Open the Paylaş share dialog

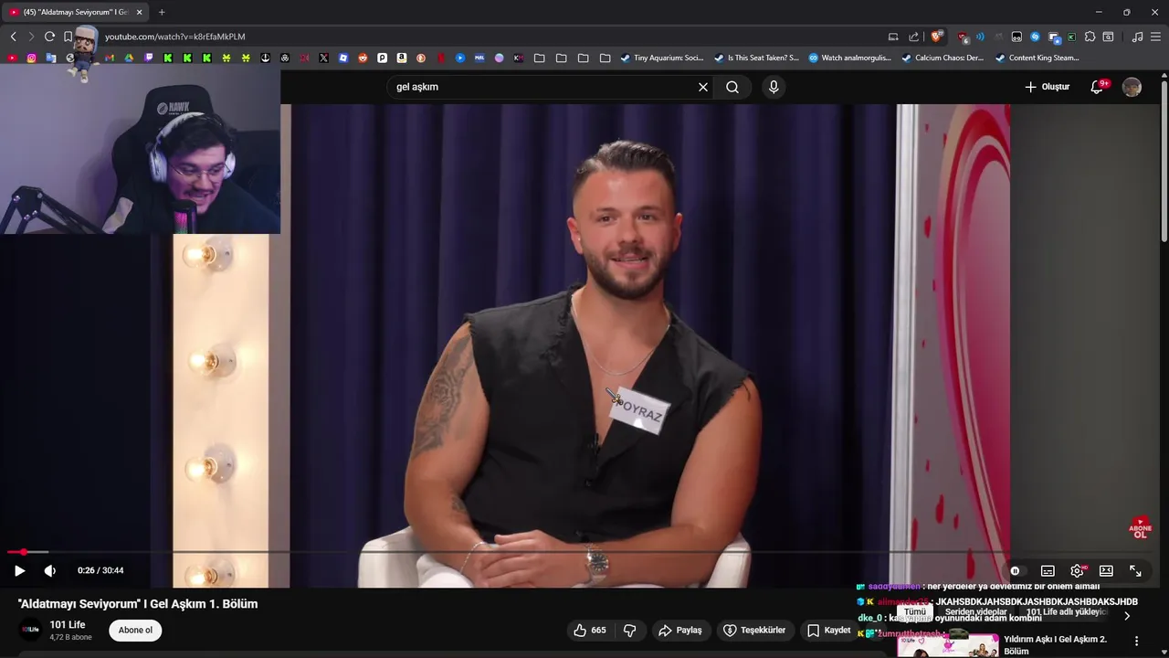coord(680,631)
